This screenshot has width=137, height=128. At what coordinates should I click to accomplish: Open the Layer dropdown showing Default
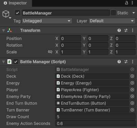pyautogui.click(x=112, y=21)
